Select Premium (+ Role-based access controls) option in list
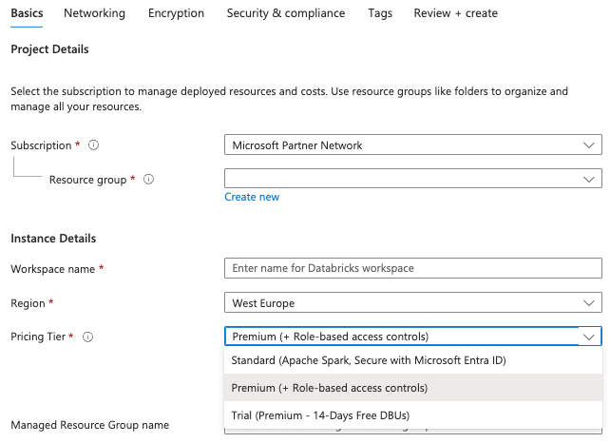 (413, 388)
